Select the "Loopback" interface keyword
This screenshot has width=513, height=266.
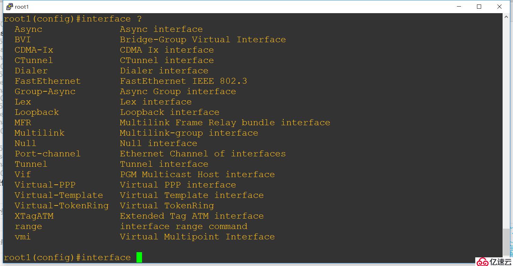(37, 112)
